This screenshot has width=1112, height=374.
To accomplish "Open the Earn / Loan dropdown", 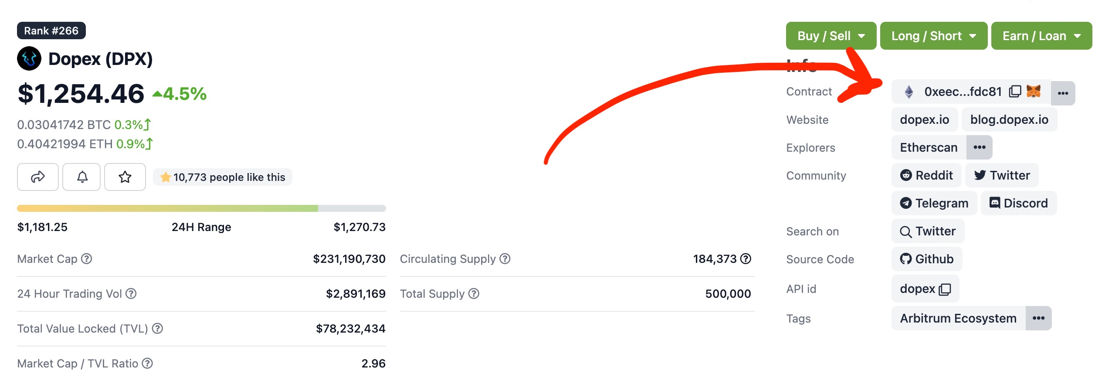I will [x=1041, y=36].
